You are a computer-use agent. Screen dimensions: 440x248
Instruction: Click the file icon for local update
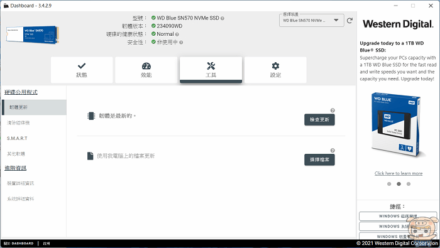pos(90,156)
